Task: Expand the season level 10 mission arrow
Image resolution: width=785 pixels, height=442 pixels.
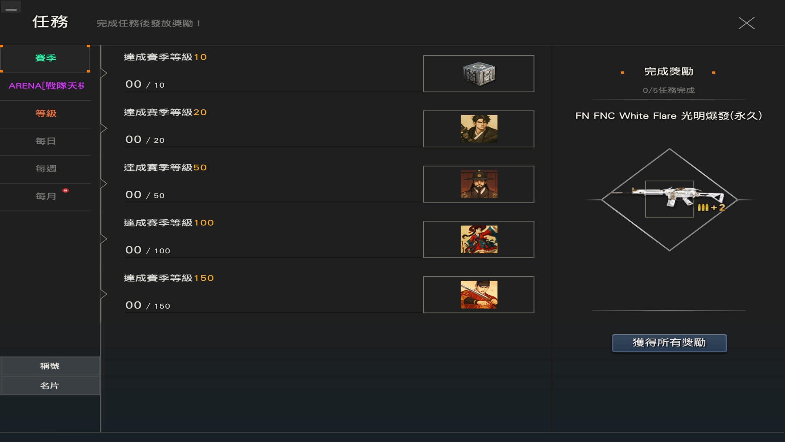Action: tap(104, 73)
